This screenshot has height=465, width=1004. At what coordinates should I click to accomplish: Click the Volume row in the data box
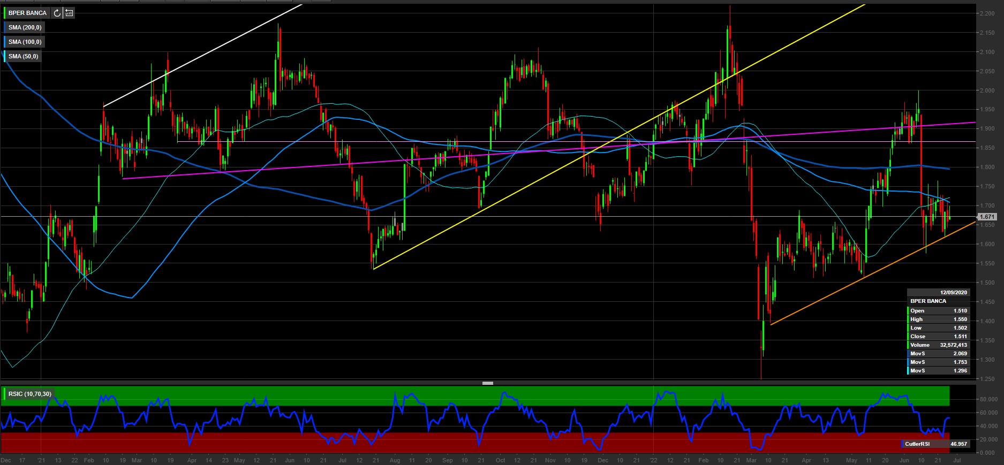(x=938, y=345)
